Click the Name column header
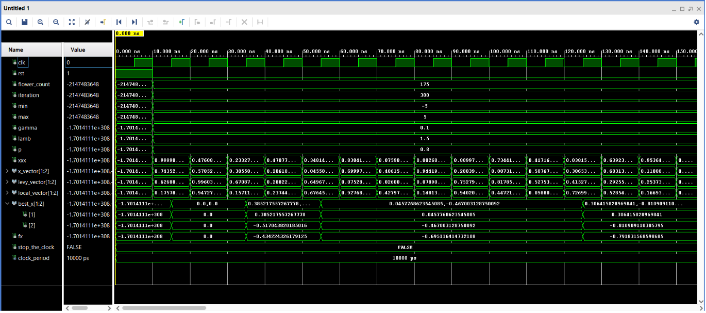The image size is (706, 313). [31, 50]
